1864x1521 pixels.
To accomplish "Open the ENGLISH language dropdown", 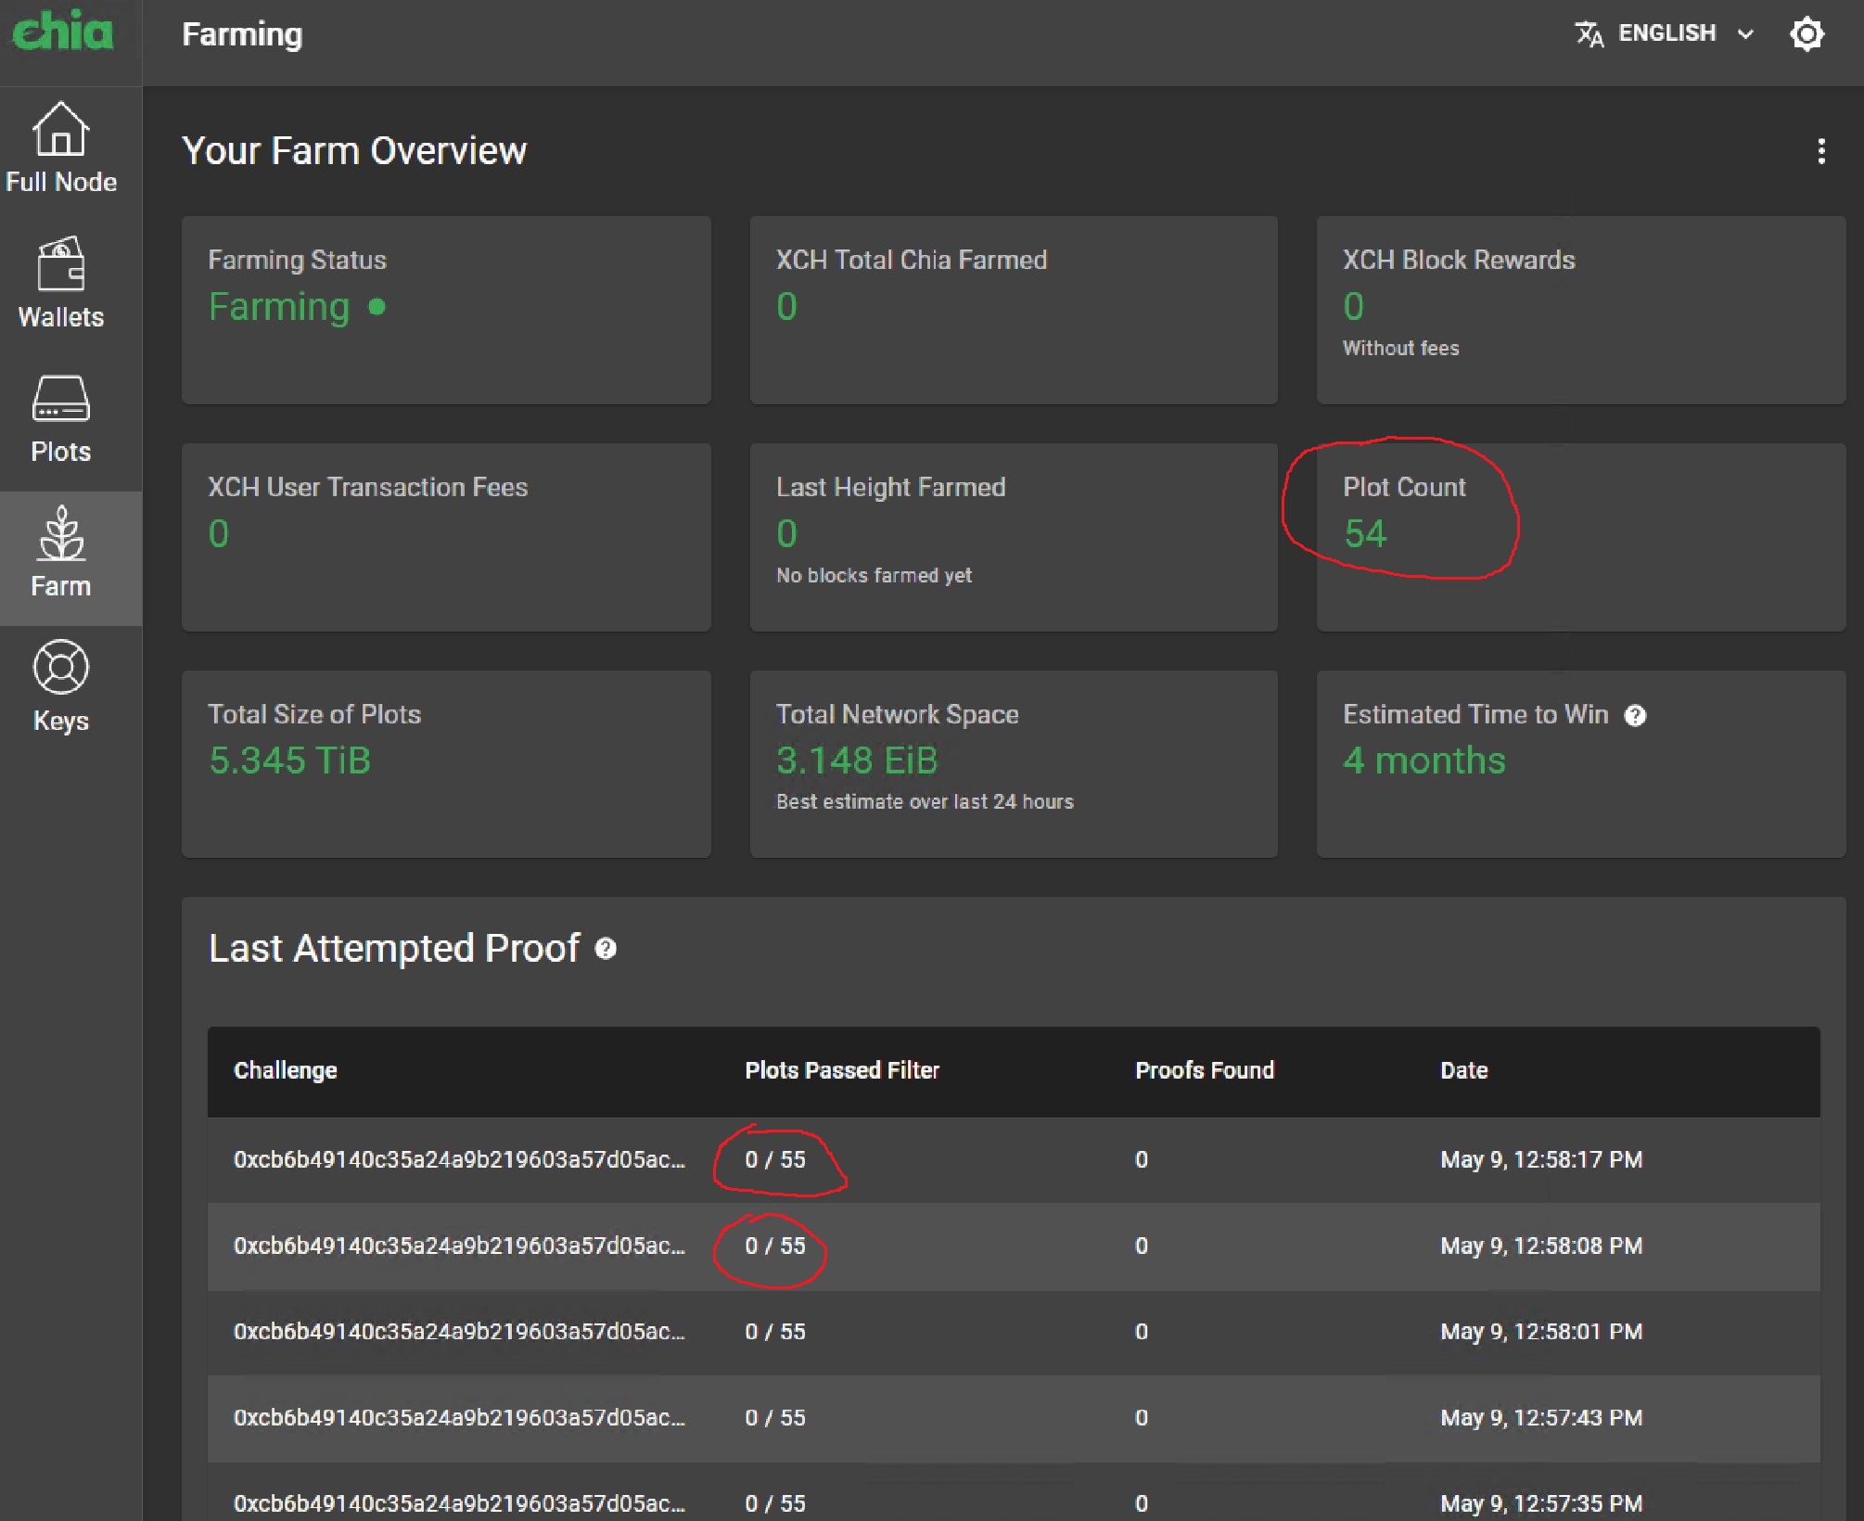I will coord(1666,33).
